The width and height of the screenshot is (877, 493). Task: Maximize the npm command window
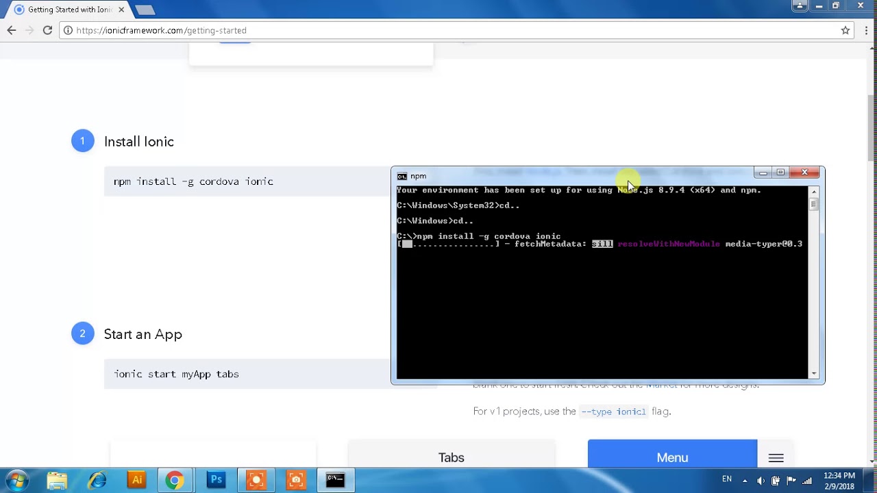(780, 173)
